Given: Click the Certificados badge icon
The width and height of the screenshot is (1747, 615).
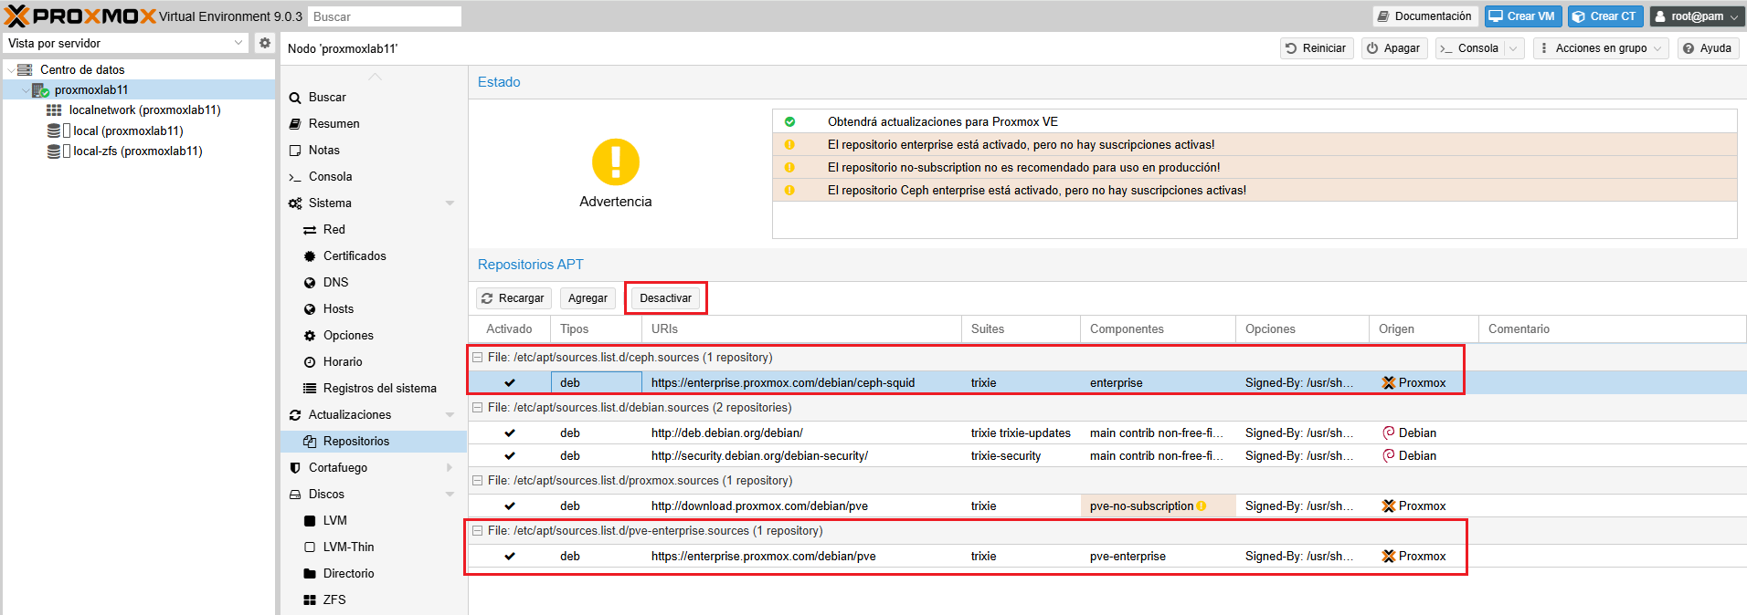Looking at the screenshot, I should pyautogui.click(x=310, y=256).
